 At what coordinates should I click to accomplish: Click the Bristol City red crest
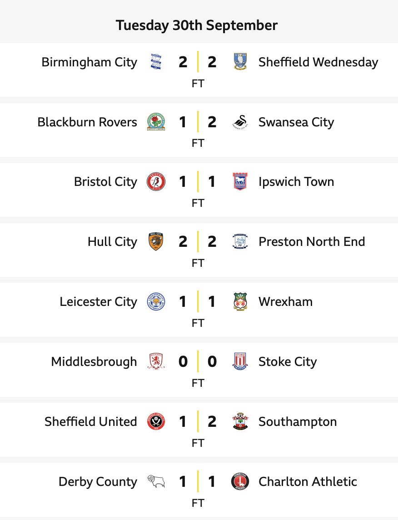156,182
